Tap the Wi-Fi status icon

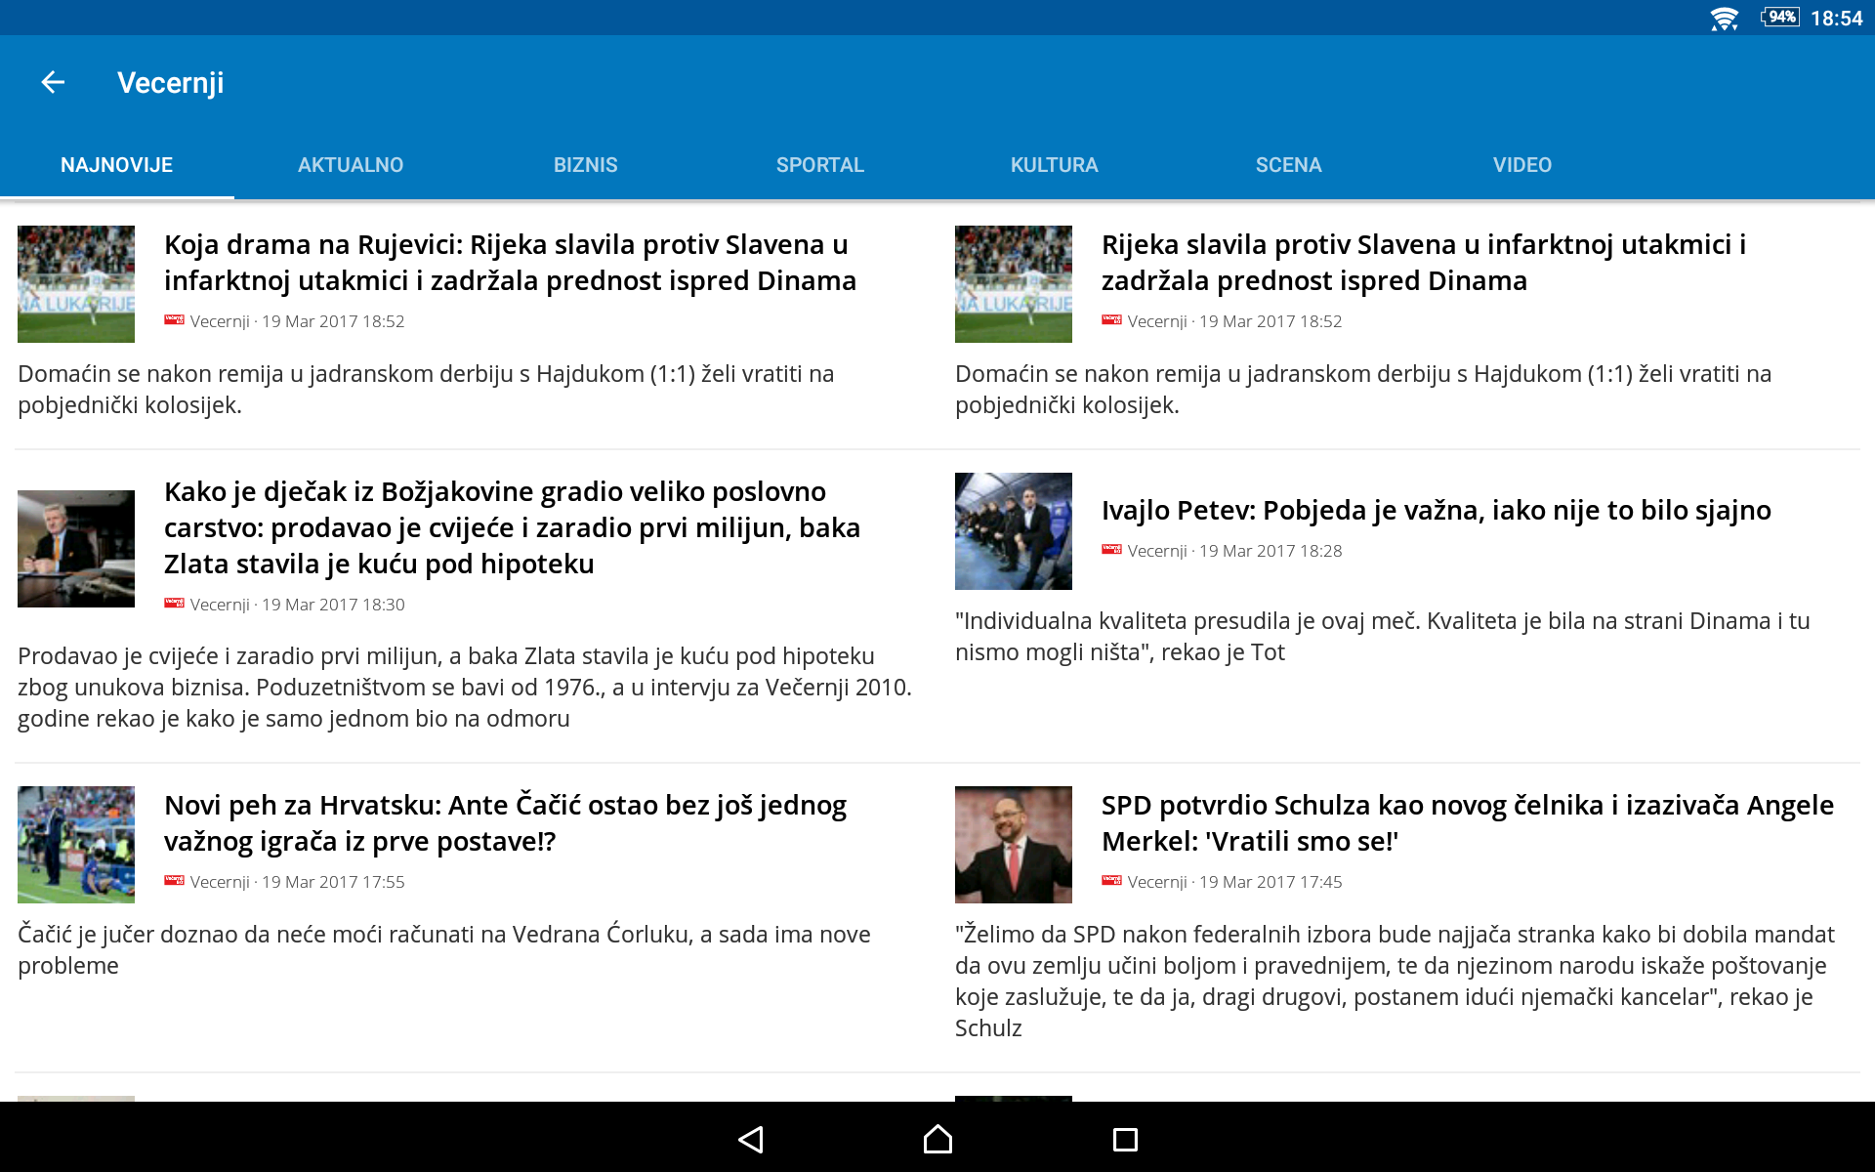[x=1724, y=19]
